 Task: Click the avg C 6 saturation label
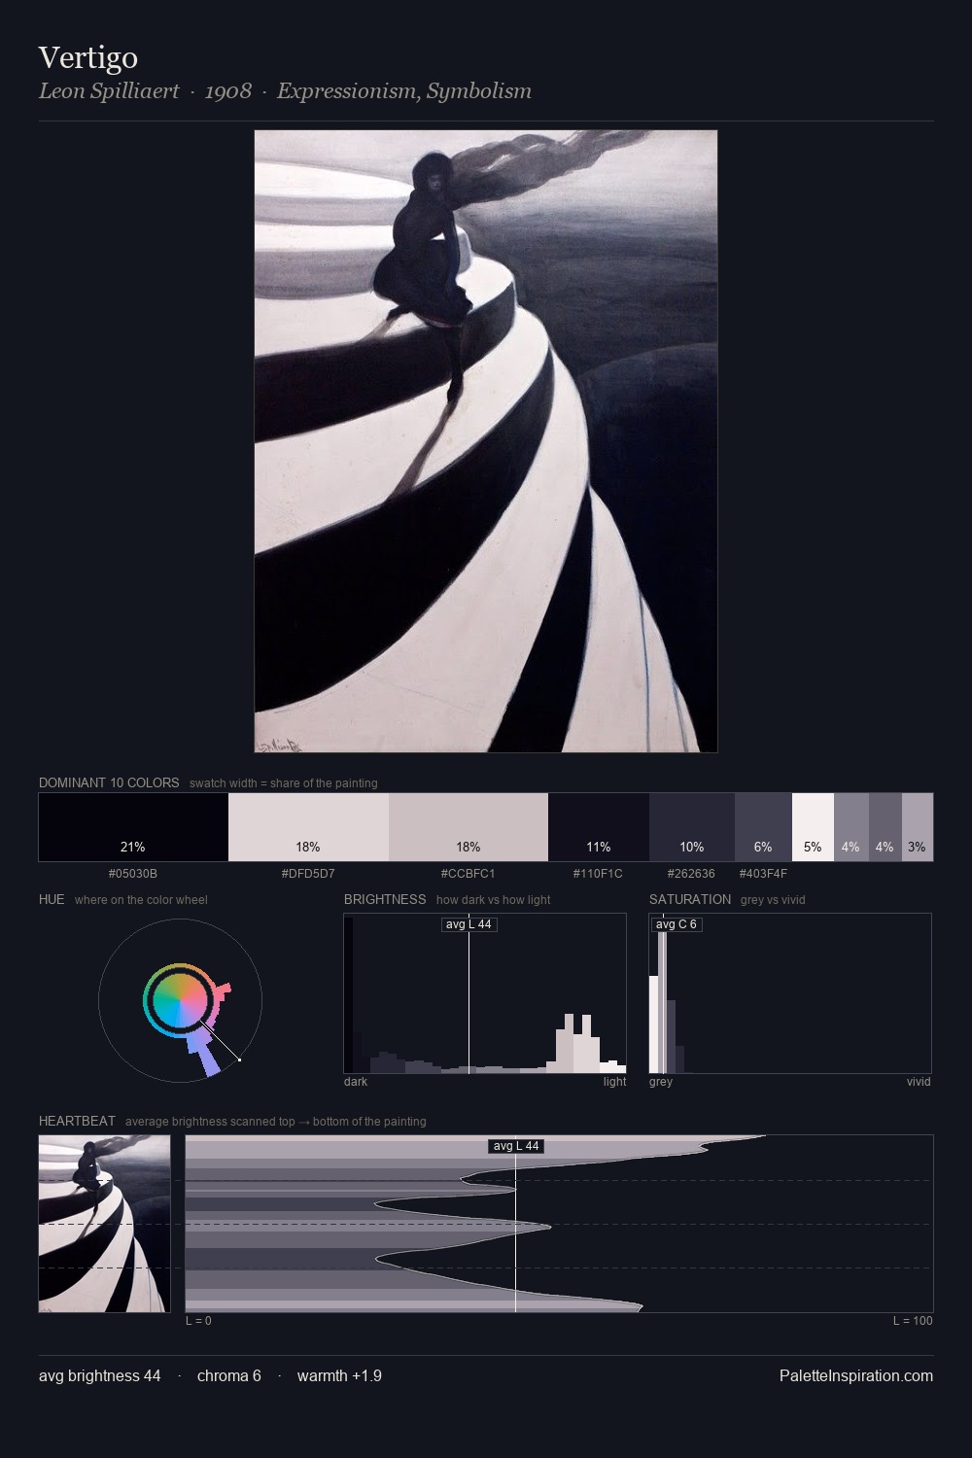[x=677, y=924]
